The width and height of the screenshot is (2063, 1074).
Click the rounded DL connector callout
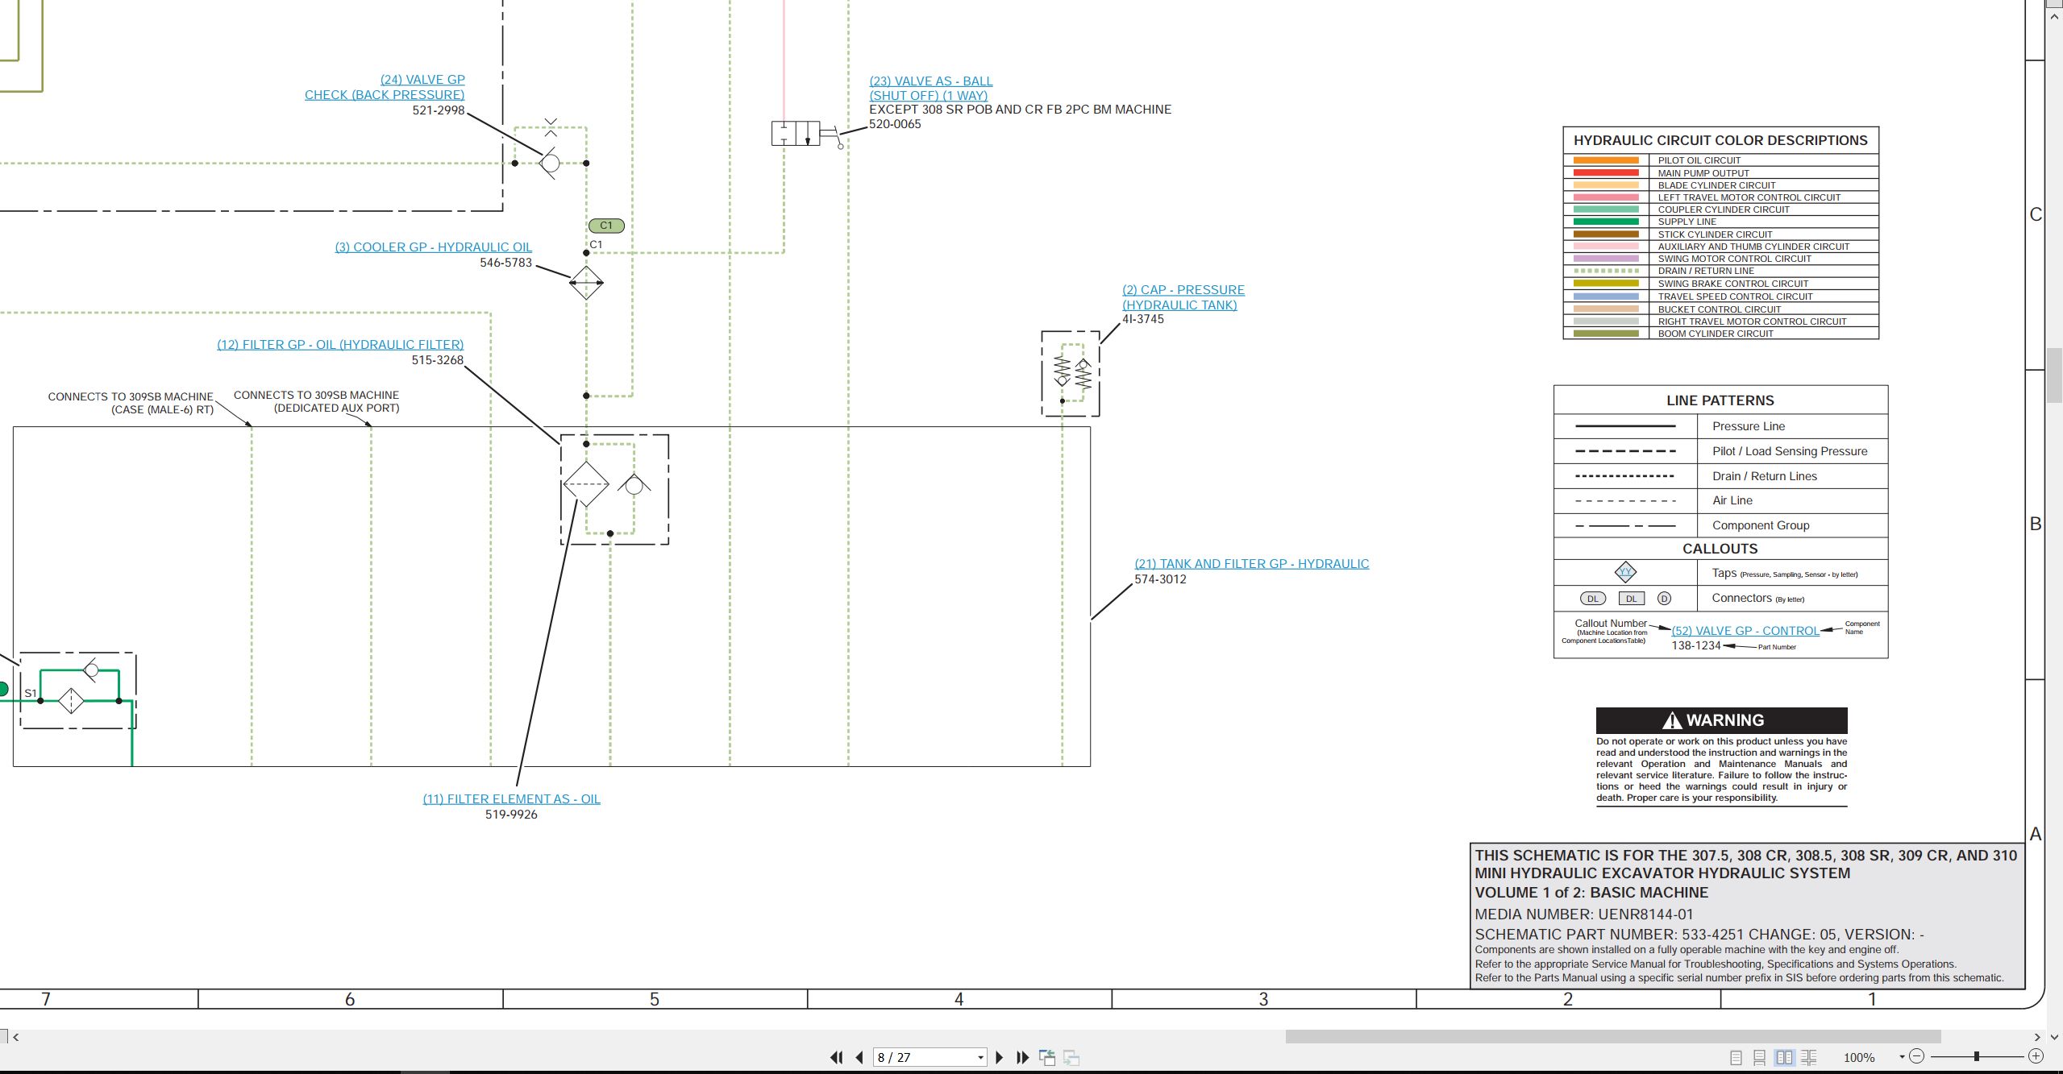[x=1592, y=599]
